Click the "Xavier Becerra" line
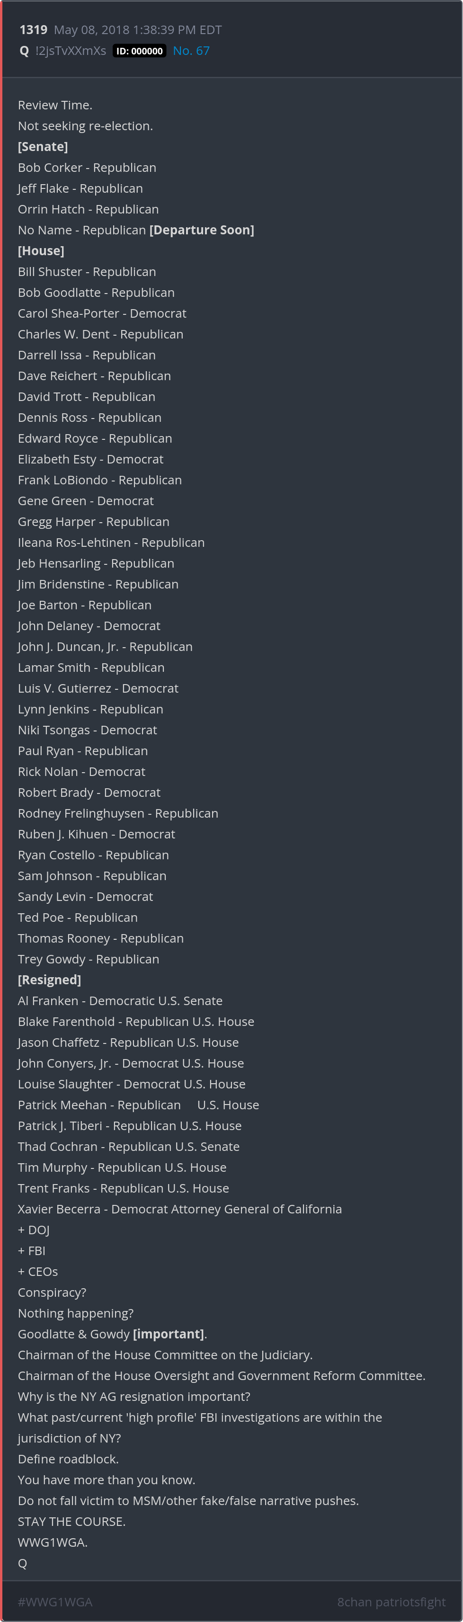463x1622 pixels. coord(179,1209)
